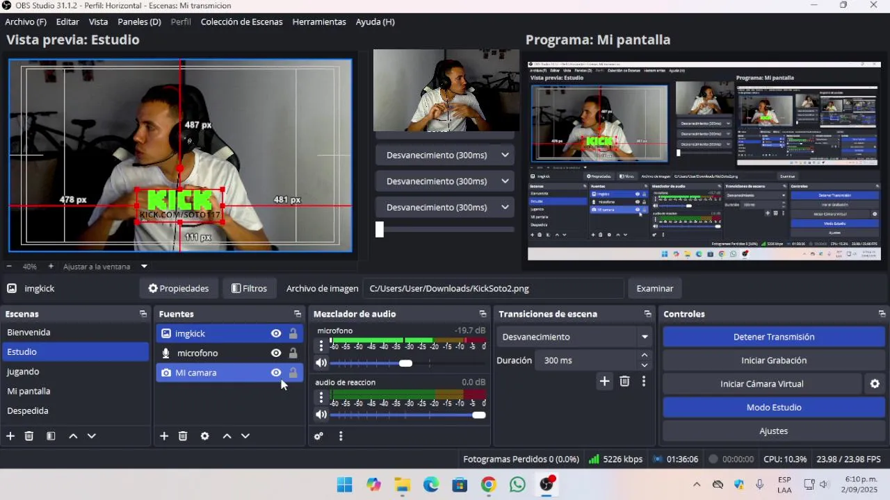Open the Paneles menu
Screen dimensions: 890x500
tap(139, 22)
